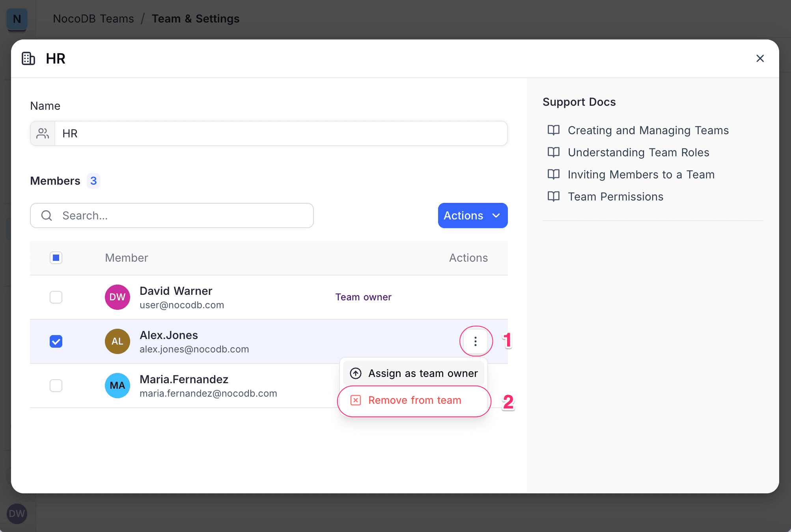Image resolution: width=791 pixels, height=532 pixels.
Task: Click David Warner's DW avatar
Action: point(117,297)
